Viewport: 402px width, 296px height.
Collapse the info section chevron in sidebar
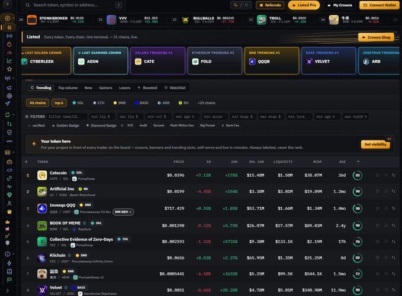tap(14, 254)
